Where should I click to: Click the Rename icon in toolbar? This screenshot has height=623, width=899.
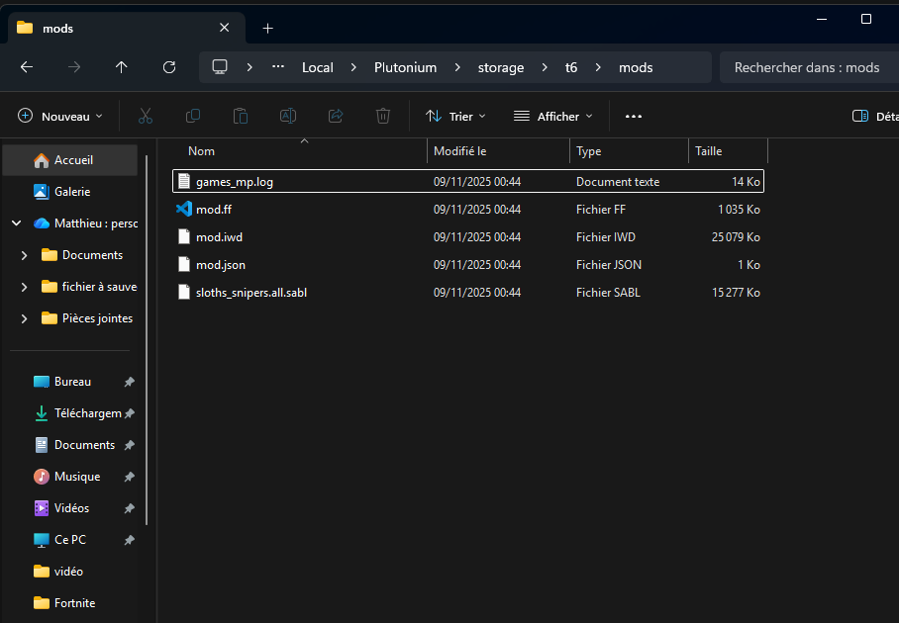click(288, 117)
